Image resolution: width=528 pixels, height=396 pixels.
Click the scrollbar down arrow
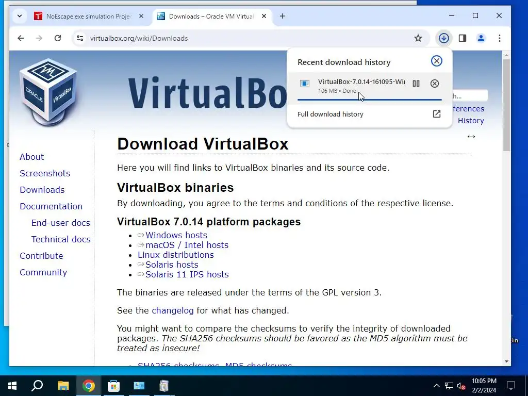point(506,361)
